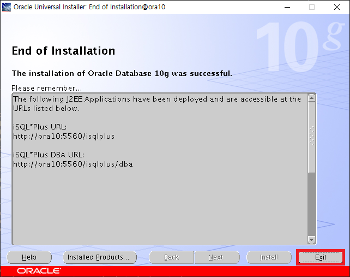Click the 'iSQL*Plus DBA URL:' label

[49, 155]
